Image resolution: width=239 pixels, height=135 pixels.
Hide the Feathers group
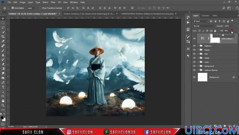[194, 46]
